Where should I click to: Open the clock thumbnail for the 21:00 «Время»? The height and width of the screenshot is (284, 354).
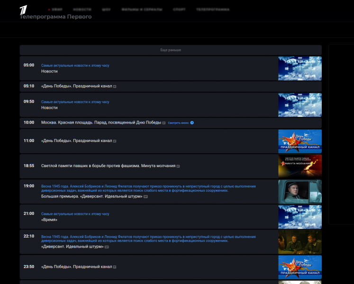click(x=300, y=217)
